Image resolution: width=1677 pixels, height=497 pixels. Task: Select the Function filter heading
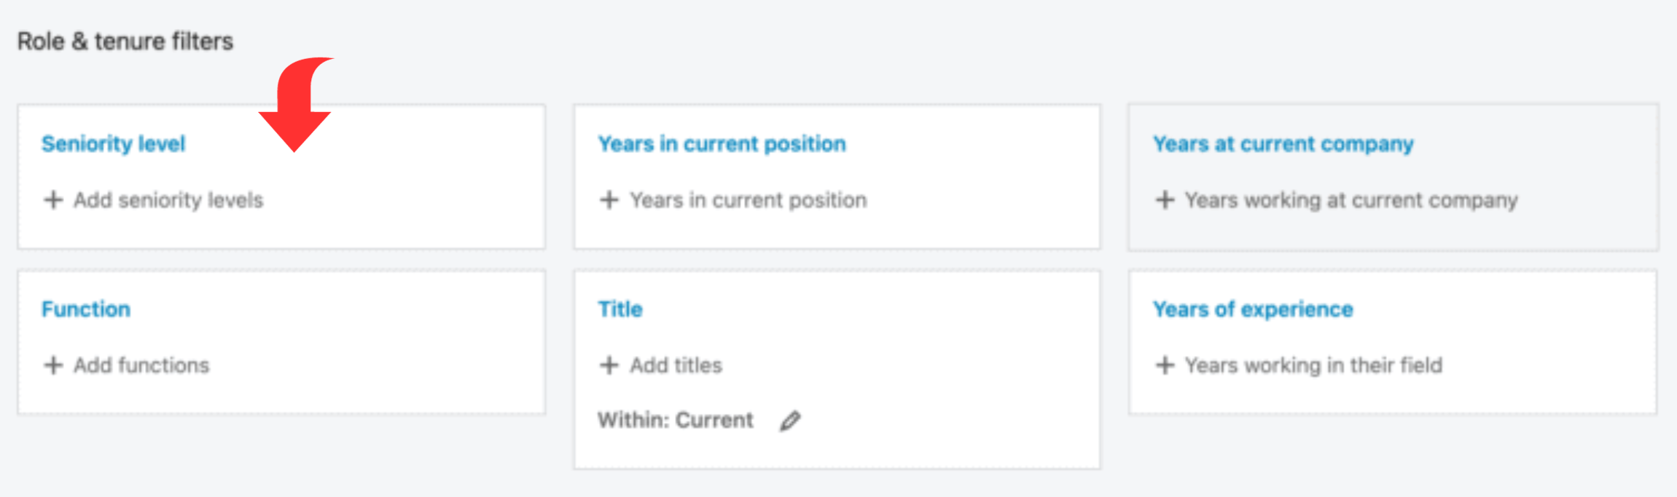[86, 309]
